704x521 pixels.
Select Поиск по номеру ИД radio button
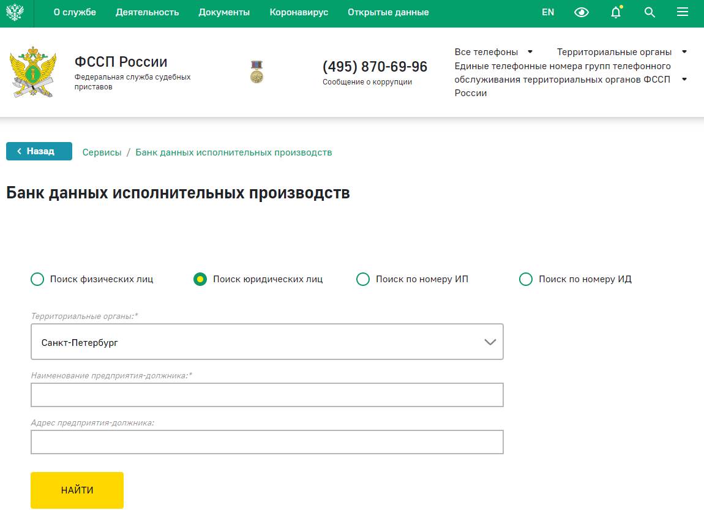coord(526,279)
